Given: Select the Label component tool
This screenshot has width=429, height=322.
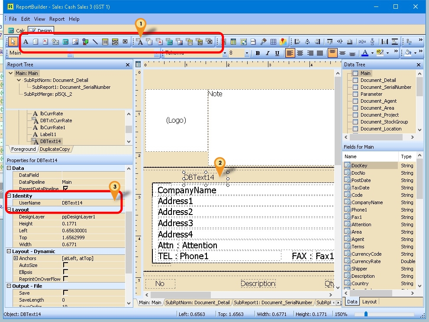Looking at the screenshot, I should 26,42.
